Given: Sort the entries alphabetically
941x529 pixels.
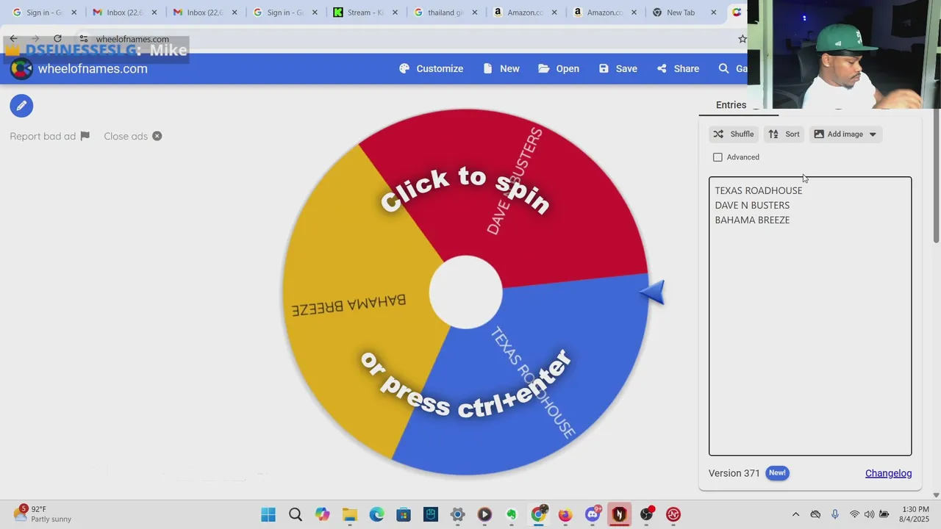Looking at the screenshot, I should pyautogui.click(x=784, y=134).
